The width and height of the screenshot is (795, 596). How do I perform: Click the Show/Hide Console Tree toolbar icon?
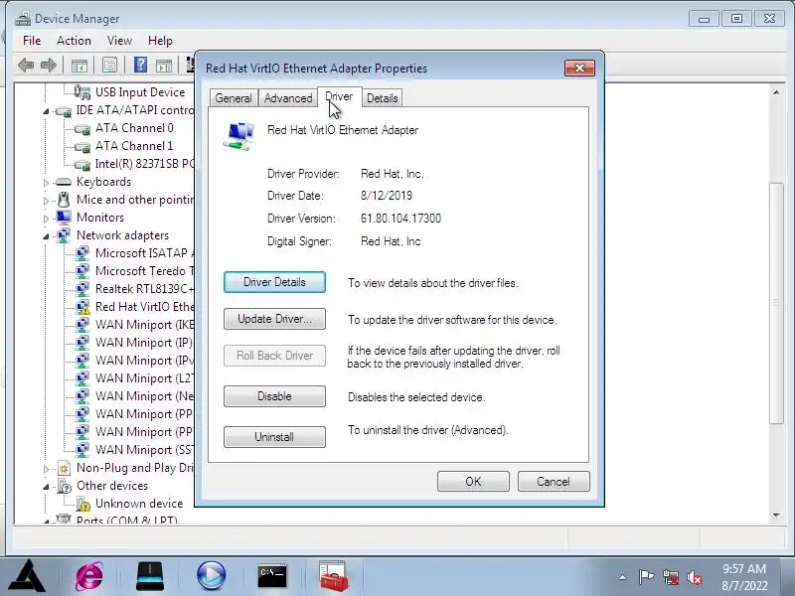coord(79,66)
